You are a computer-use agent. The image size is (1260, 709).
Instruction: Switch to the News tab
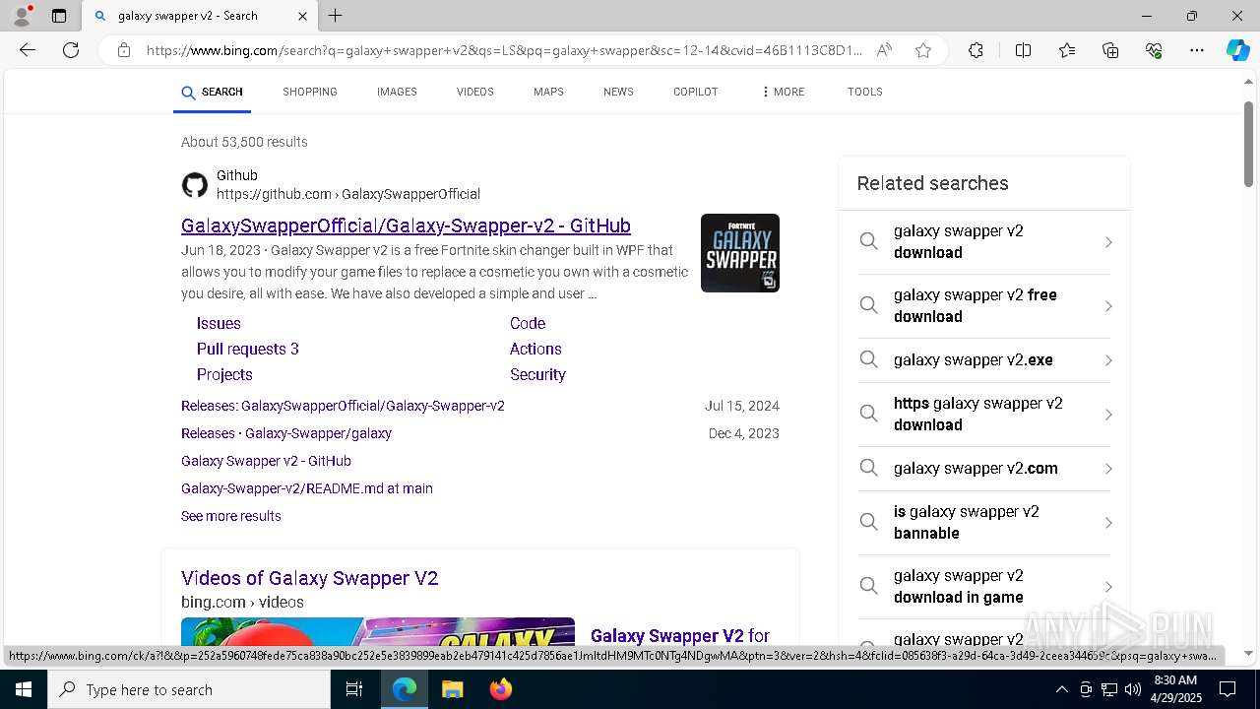point(618,92)
